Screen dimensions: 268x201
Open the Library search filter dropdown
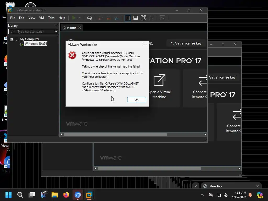56,32
